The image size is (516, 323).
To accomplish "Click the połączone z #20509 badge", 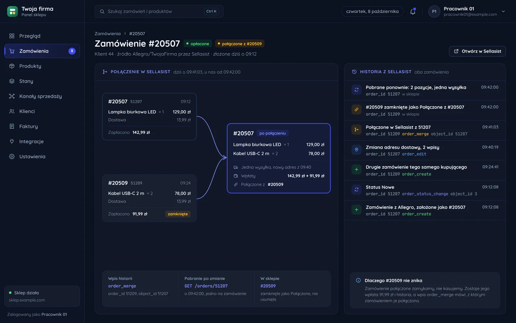I will click(240, 44).
